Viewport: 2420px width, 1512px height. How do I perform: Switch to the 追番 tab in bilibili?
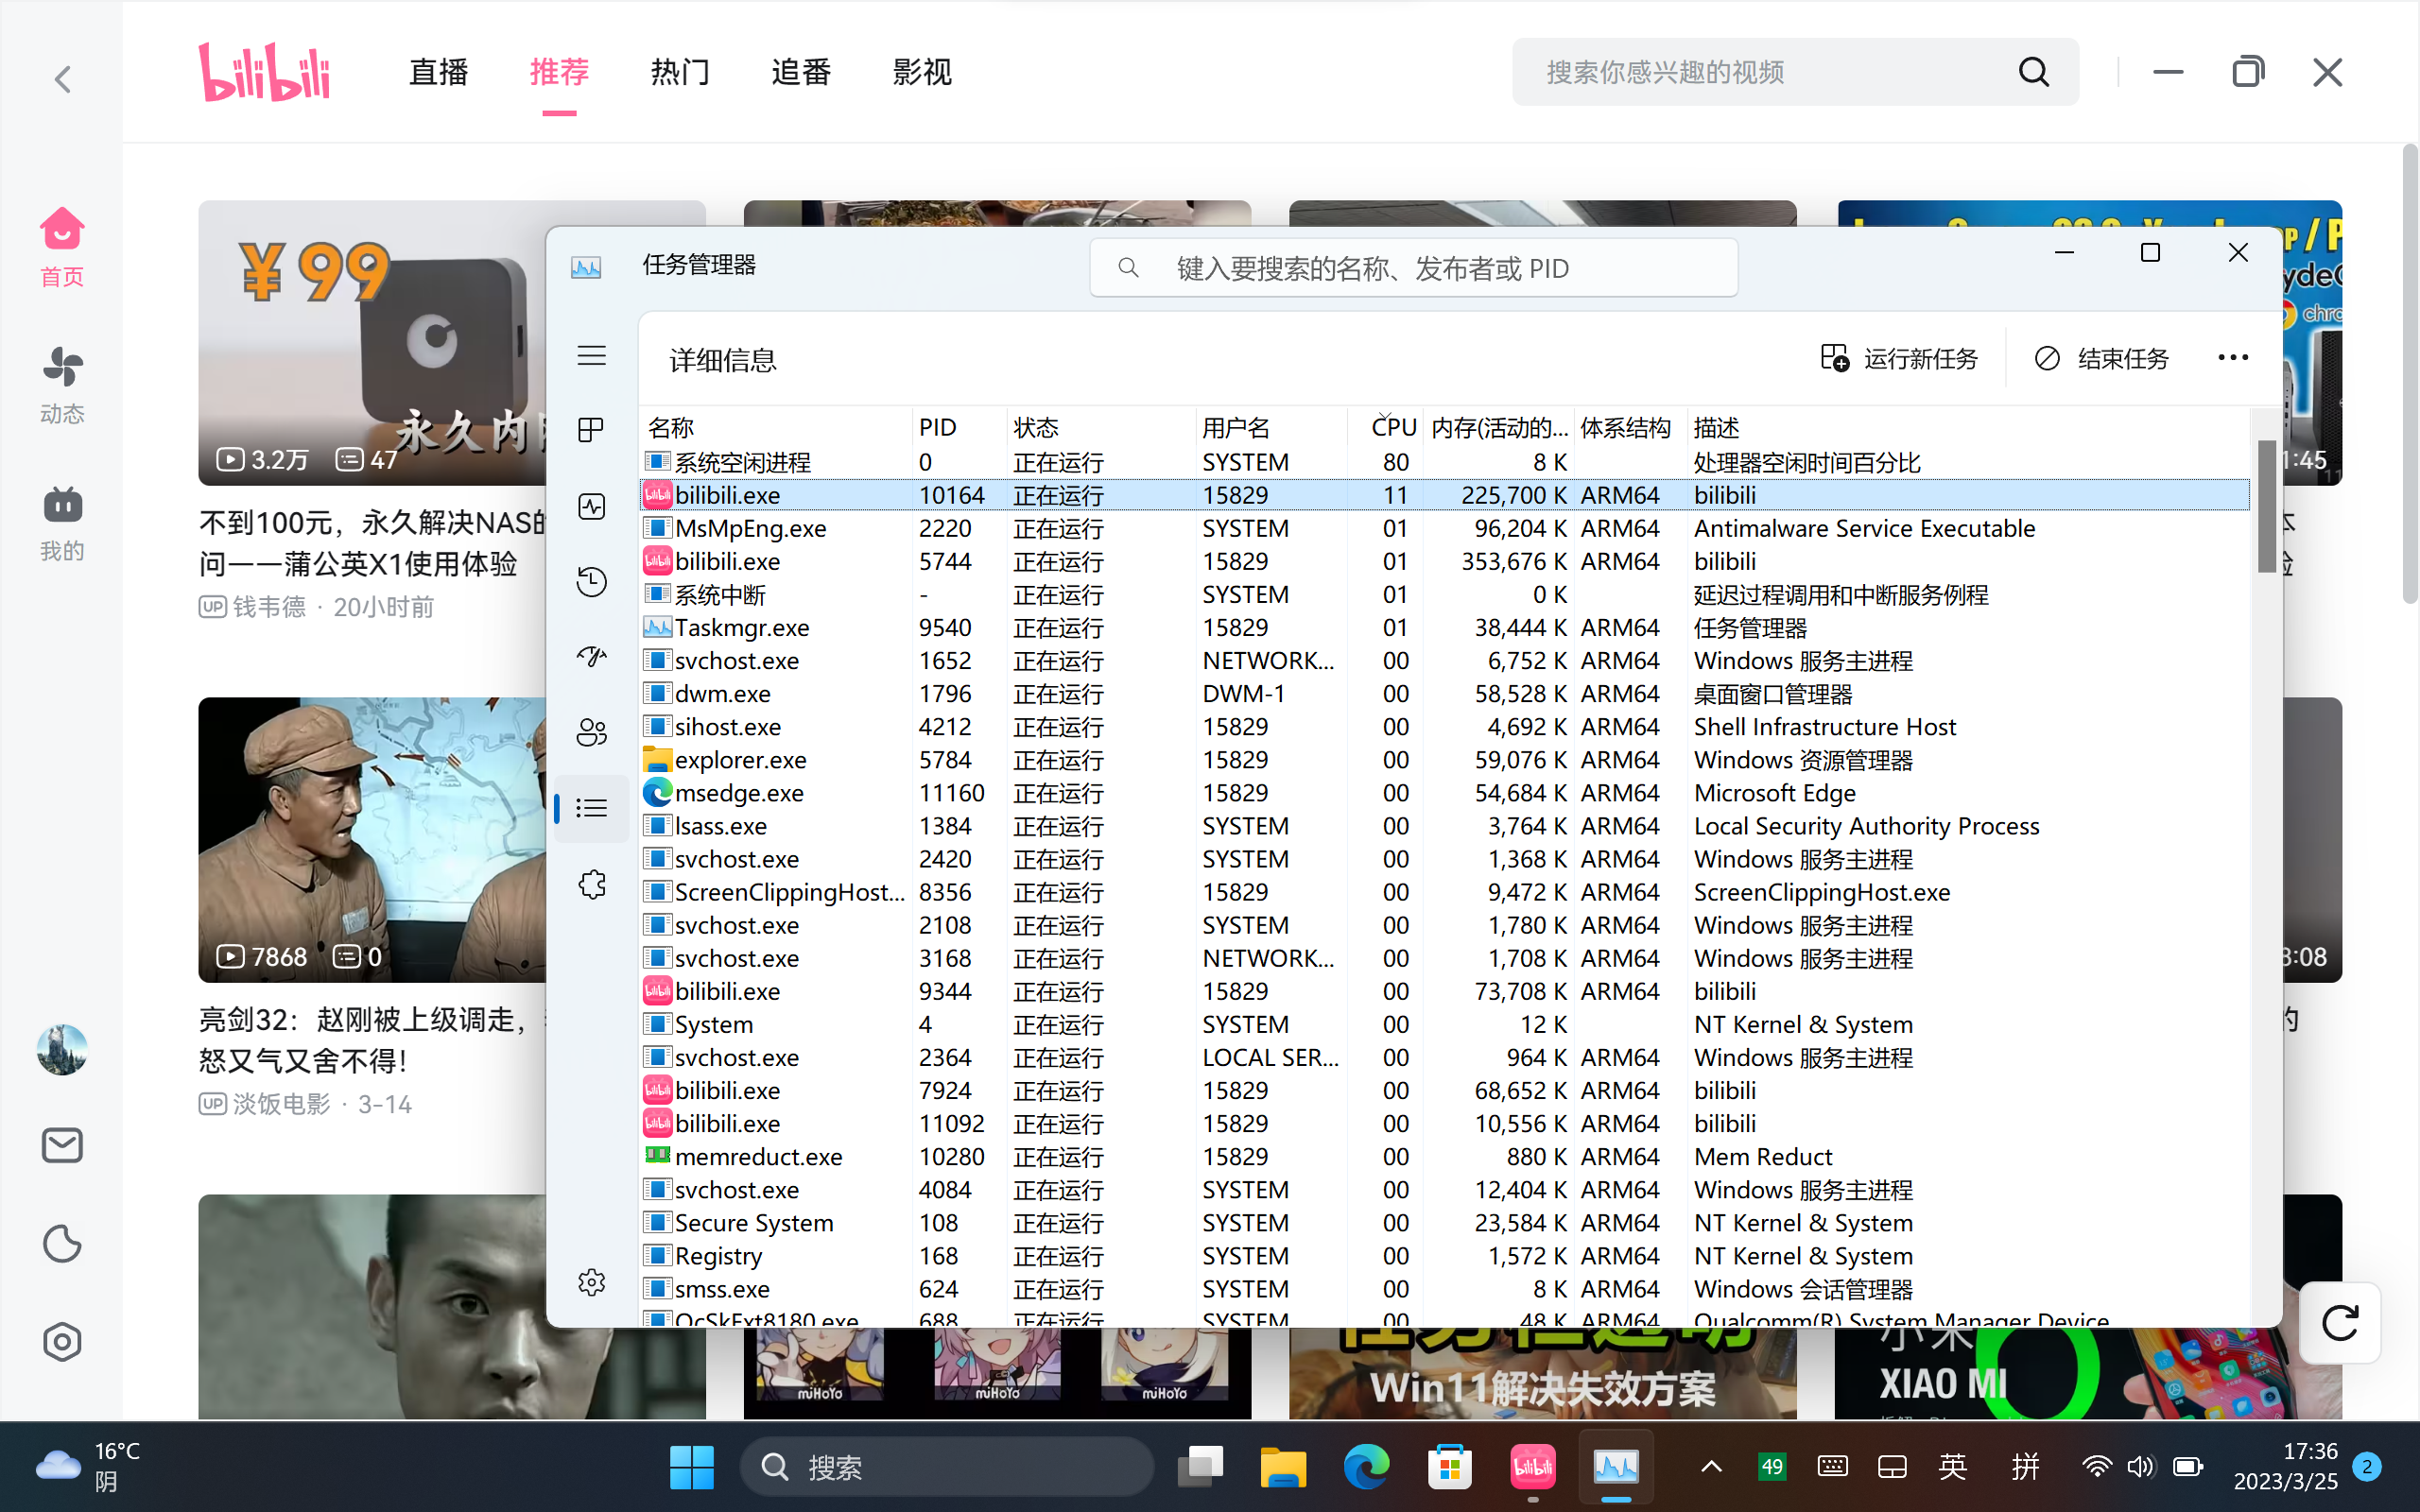[x=801, y=72]
